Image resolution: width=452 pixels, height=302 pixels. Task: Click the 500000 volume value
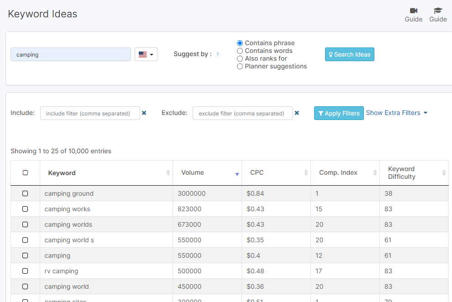coord(189,271)
